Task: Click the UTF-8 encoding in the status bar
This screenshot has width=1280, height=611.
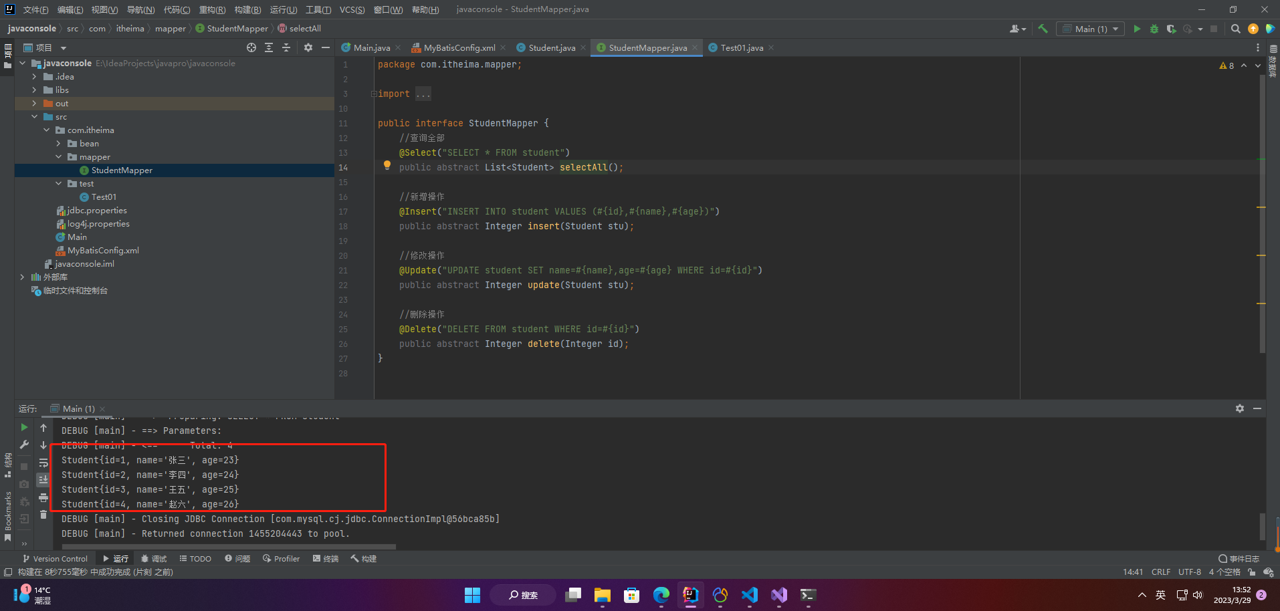Action: 1189,572
